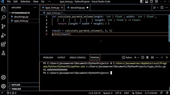Screen dimensions: 170x95
Task: Switch to the OUTPUT panel tab
Action: pyautogui.click(x=61, y=58)
